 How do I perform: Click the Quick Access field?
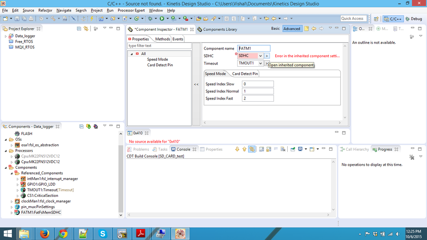(353, 18)
